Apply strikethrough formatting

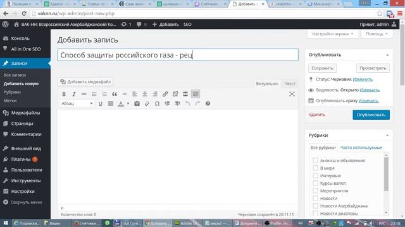click(x=84, y=94)
